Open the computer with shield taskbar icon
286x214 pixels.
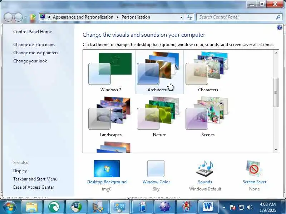click(98, 207)
